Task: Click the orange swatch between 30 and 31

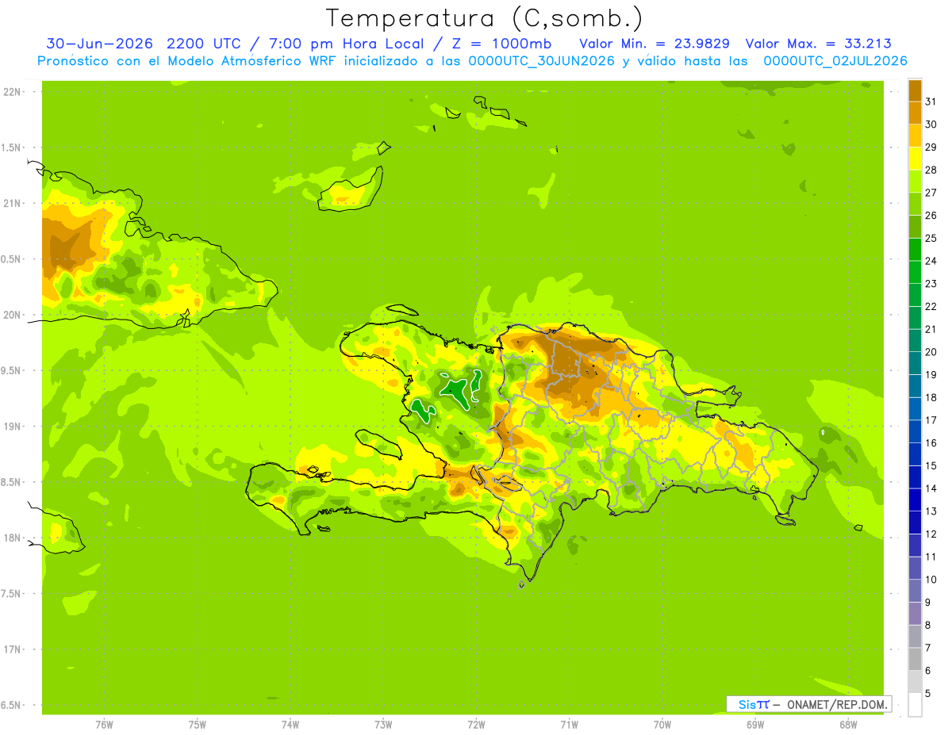Action: [x=915, y=113]
